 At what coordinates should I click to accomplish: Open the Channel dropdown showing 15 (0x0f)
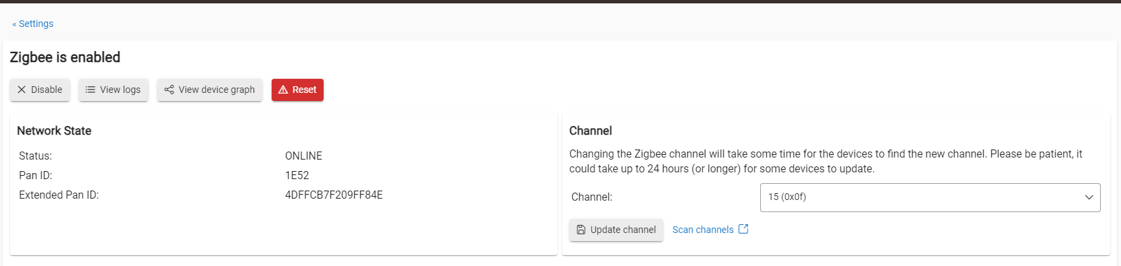pyautogui.click(x=930, y=197)
